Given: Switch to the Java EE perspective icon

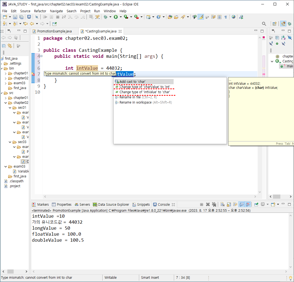Looking at the screenshot, I should [x=283, y=24].
